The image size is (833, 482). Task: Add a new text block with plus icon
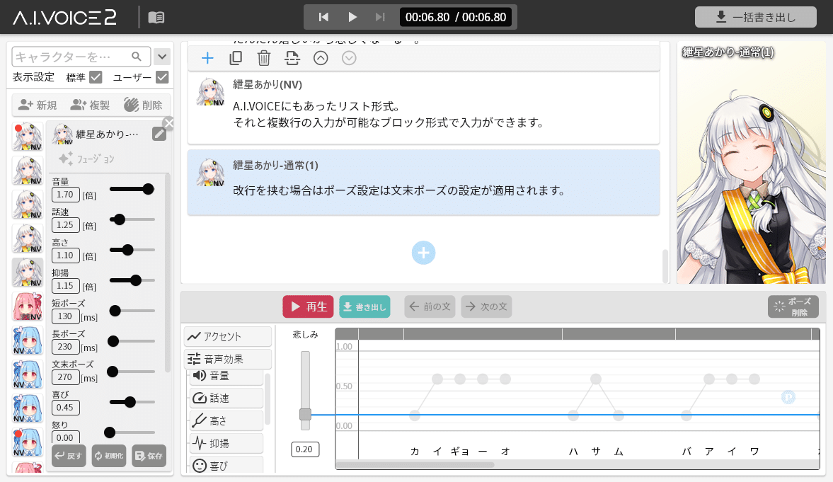(x=207, y=58)
